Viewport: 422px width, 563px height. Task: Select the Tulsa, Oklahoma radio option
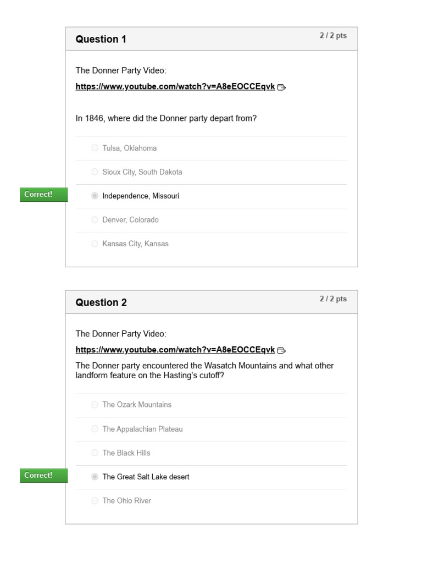tap(95, 148)
